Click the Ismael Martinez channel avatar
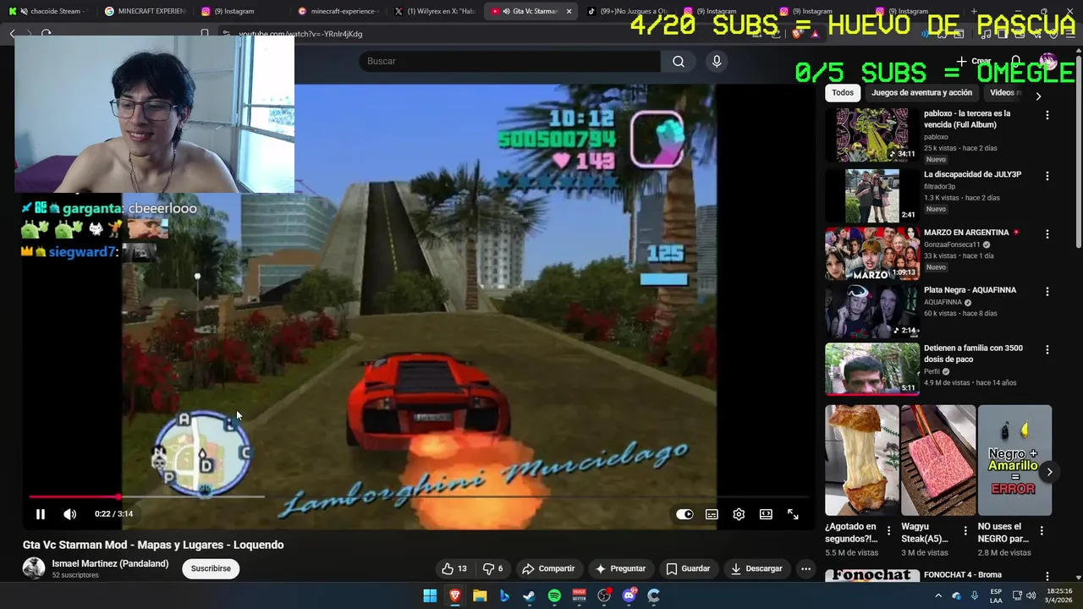1083x609 pixels. (x=34, y=568)
